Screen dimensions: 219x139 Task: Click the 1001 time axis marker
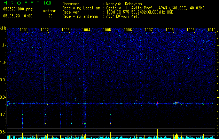pyautogui.click(x=24, y=30)
